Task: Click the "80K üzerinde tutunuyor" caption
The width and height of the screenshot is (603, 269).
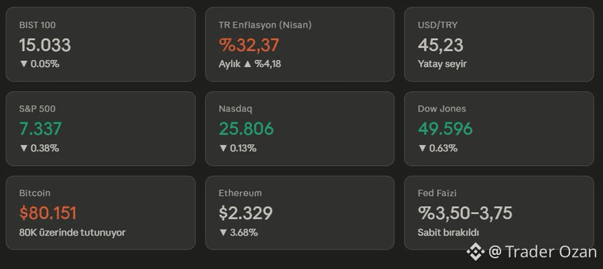Action: (x=72, y=232)
